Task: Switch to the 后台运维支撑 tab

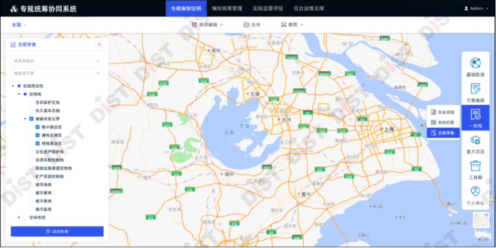Action: tap(309, 9)
